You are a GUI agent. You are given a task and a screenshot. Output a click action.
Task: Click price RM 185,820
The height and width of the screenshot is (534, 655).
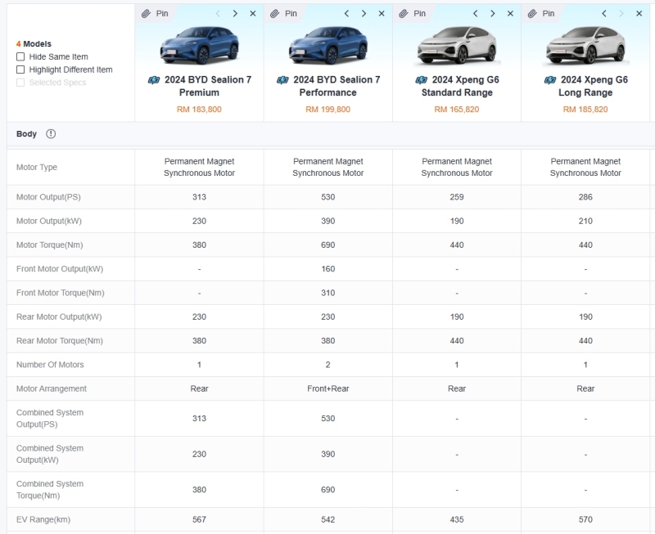coord(585,110)
